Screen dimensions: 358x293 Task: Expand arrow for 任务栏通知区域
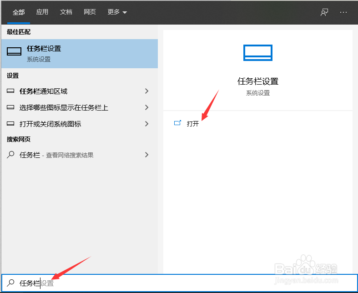pos(147,91)
